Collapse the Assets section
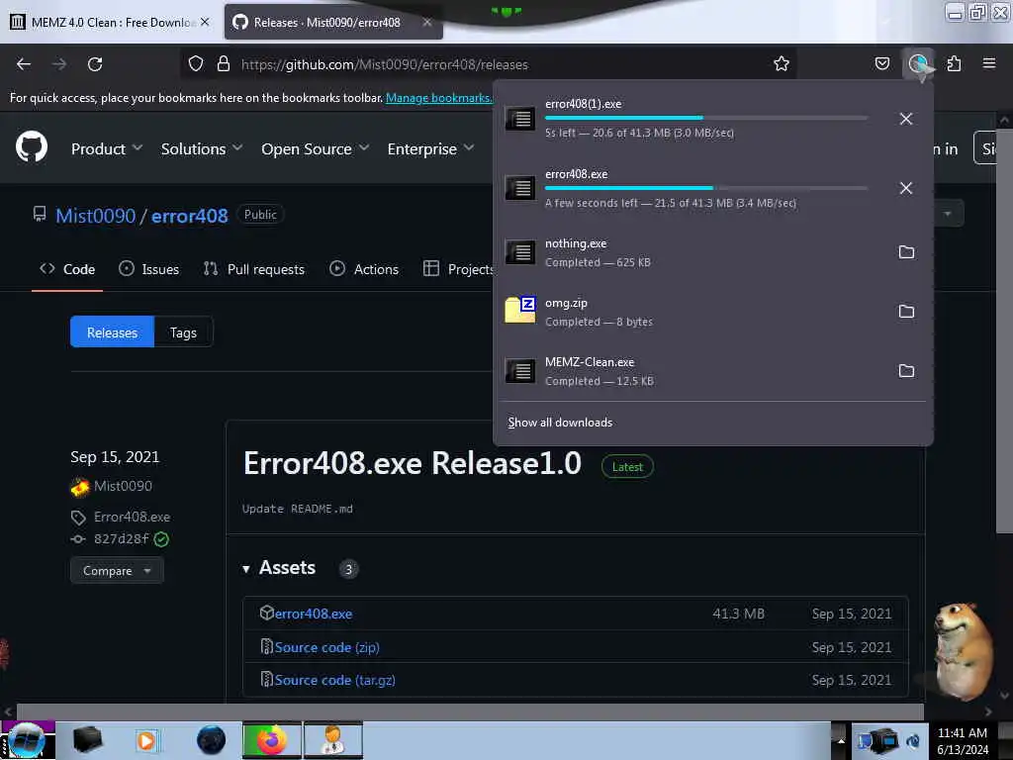Screen dimensions: 1013x760 (245, 569)
